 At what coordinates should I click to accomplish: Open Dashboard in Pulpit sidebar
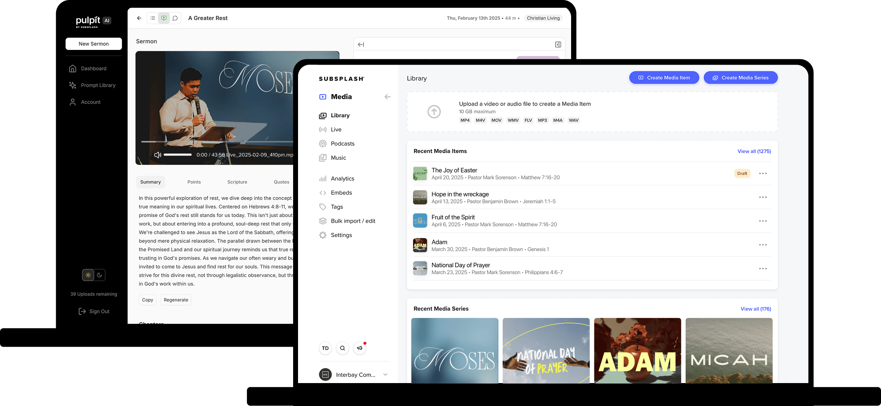click(x=88, y=68)
